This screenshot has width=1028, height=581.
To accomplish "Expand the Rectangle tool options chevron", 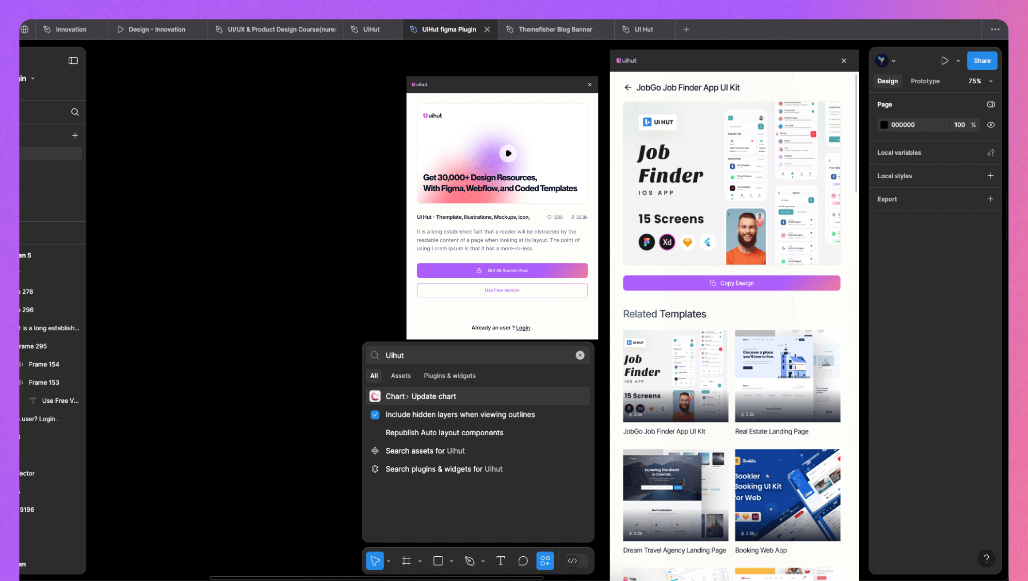I will pyautogui.click(x=451, y=561).
